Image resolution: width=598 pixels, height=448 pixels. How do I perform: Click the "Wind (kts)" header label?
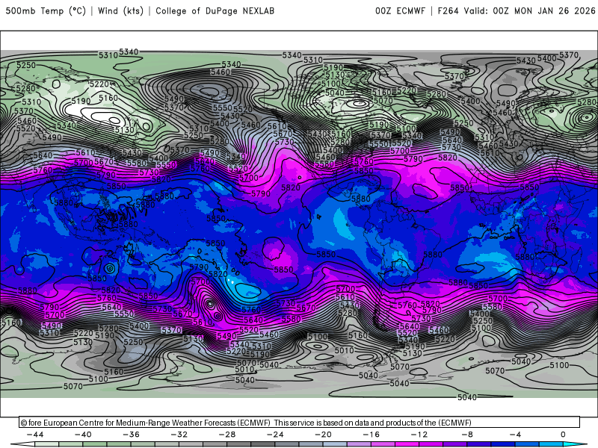(x=120, y=10)
